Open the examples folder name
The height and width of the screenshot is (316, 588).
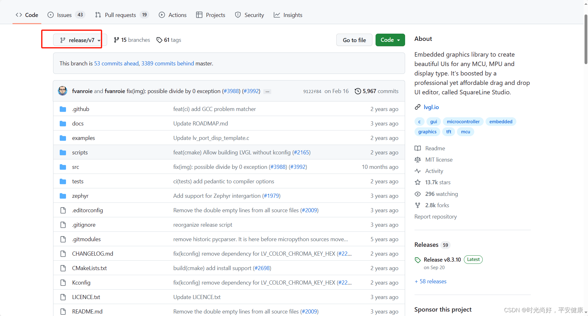click(x=84, y=138)
